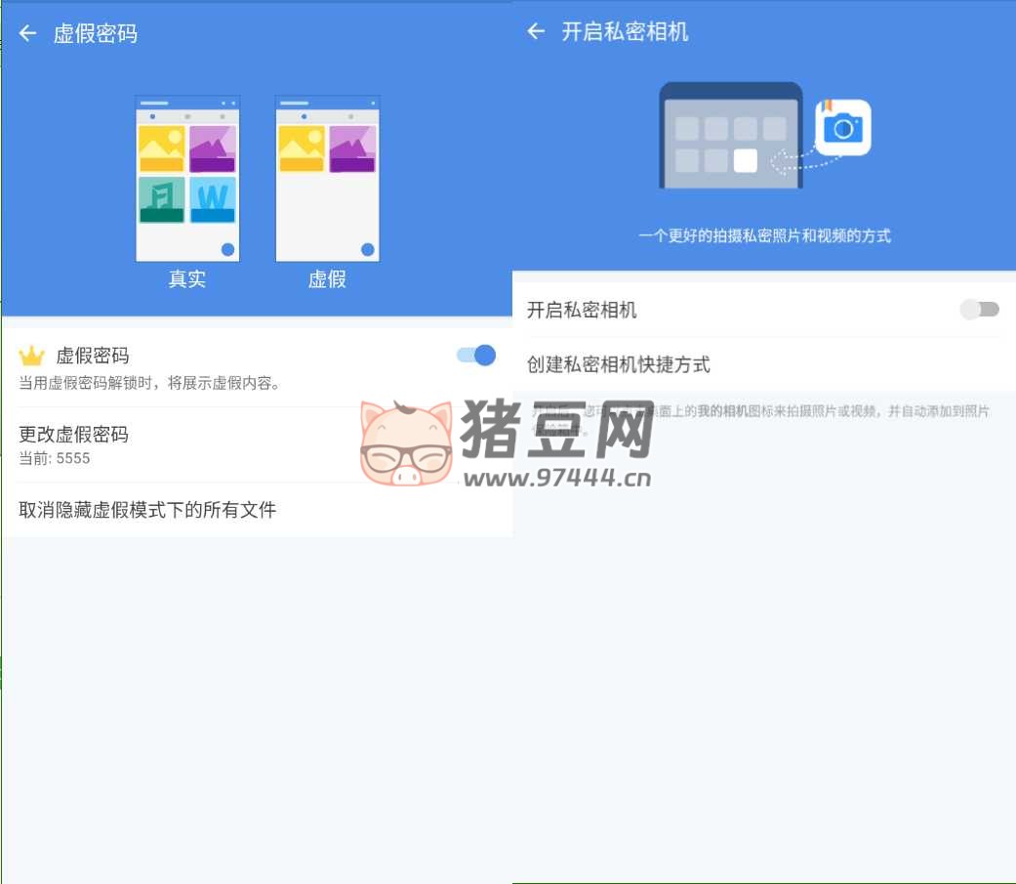The image size is (1016, 884).
Task: Open the www.97444.cn link
Action: (556, 478)
